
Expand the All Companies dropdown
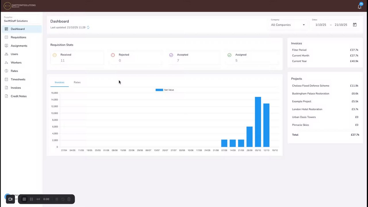288,25
